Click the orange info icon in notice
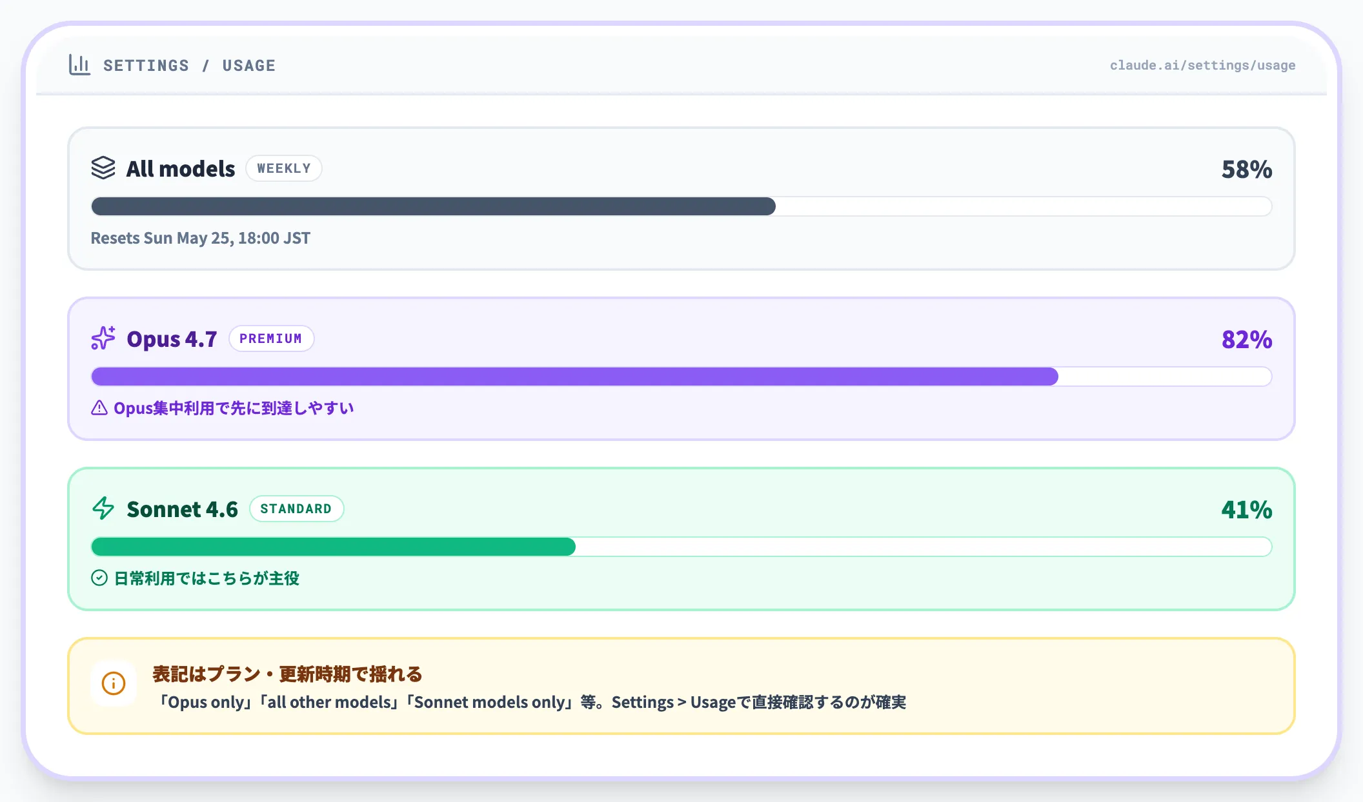The height and width of the screenshot is (802, 1363). [114, 683]
